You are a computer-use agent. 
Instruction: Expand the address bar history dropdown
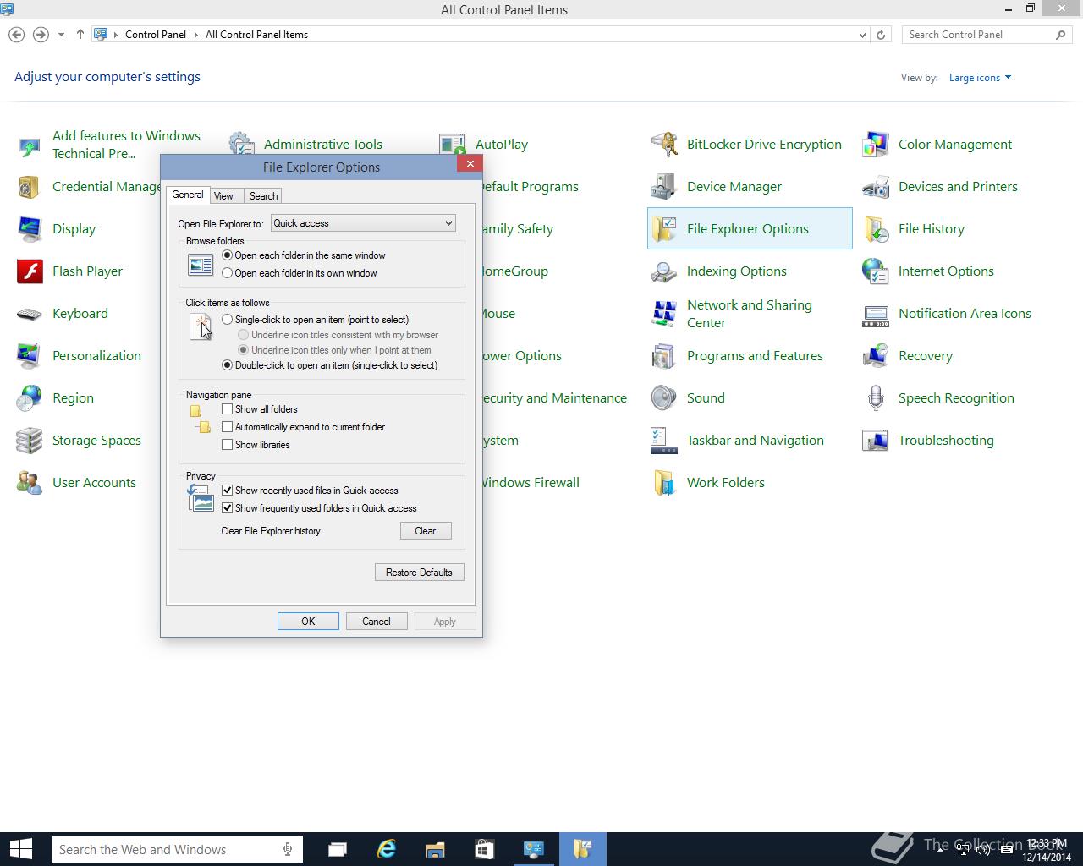click(x=862, y=35)
